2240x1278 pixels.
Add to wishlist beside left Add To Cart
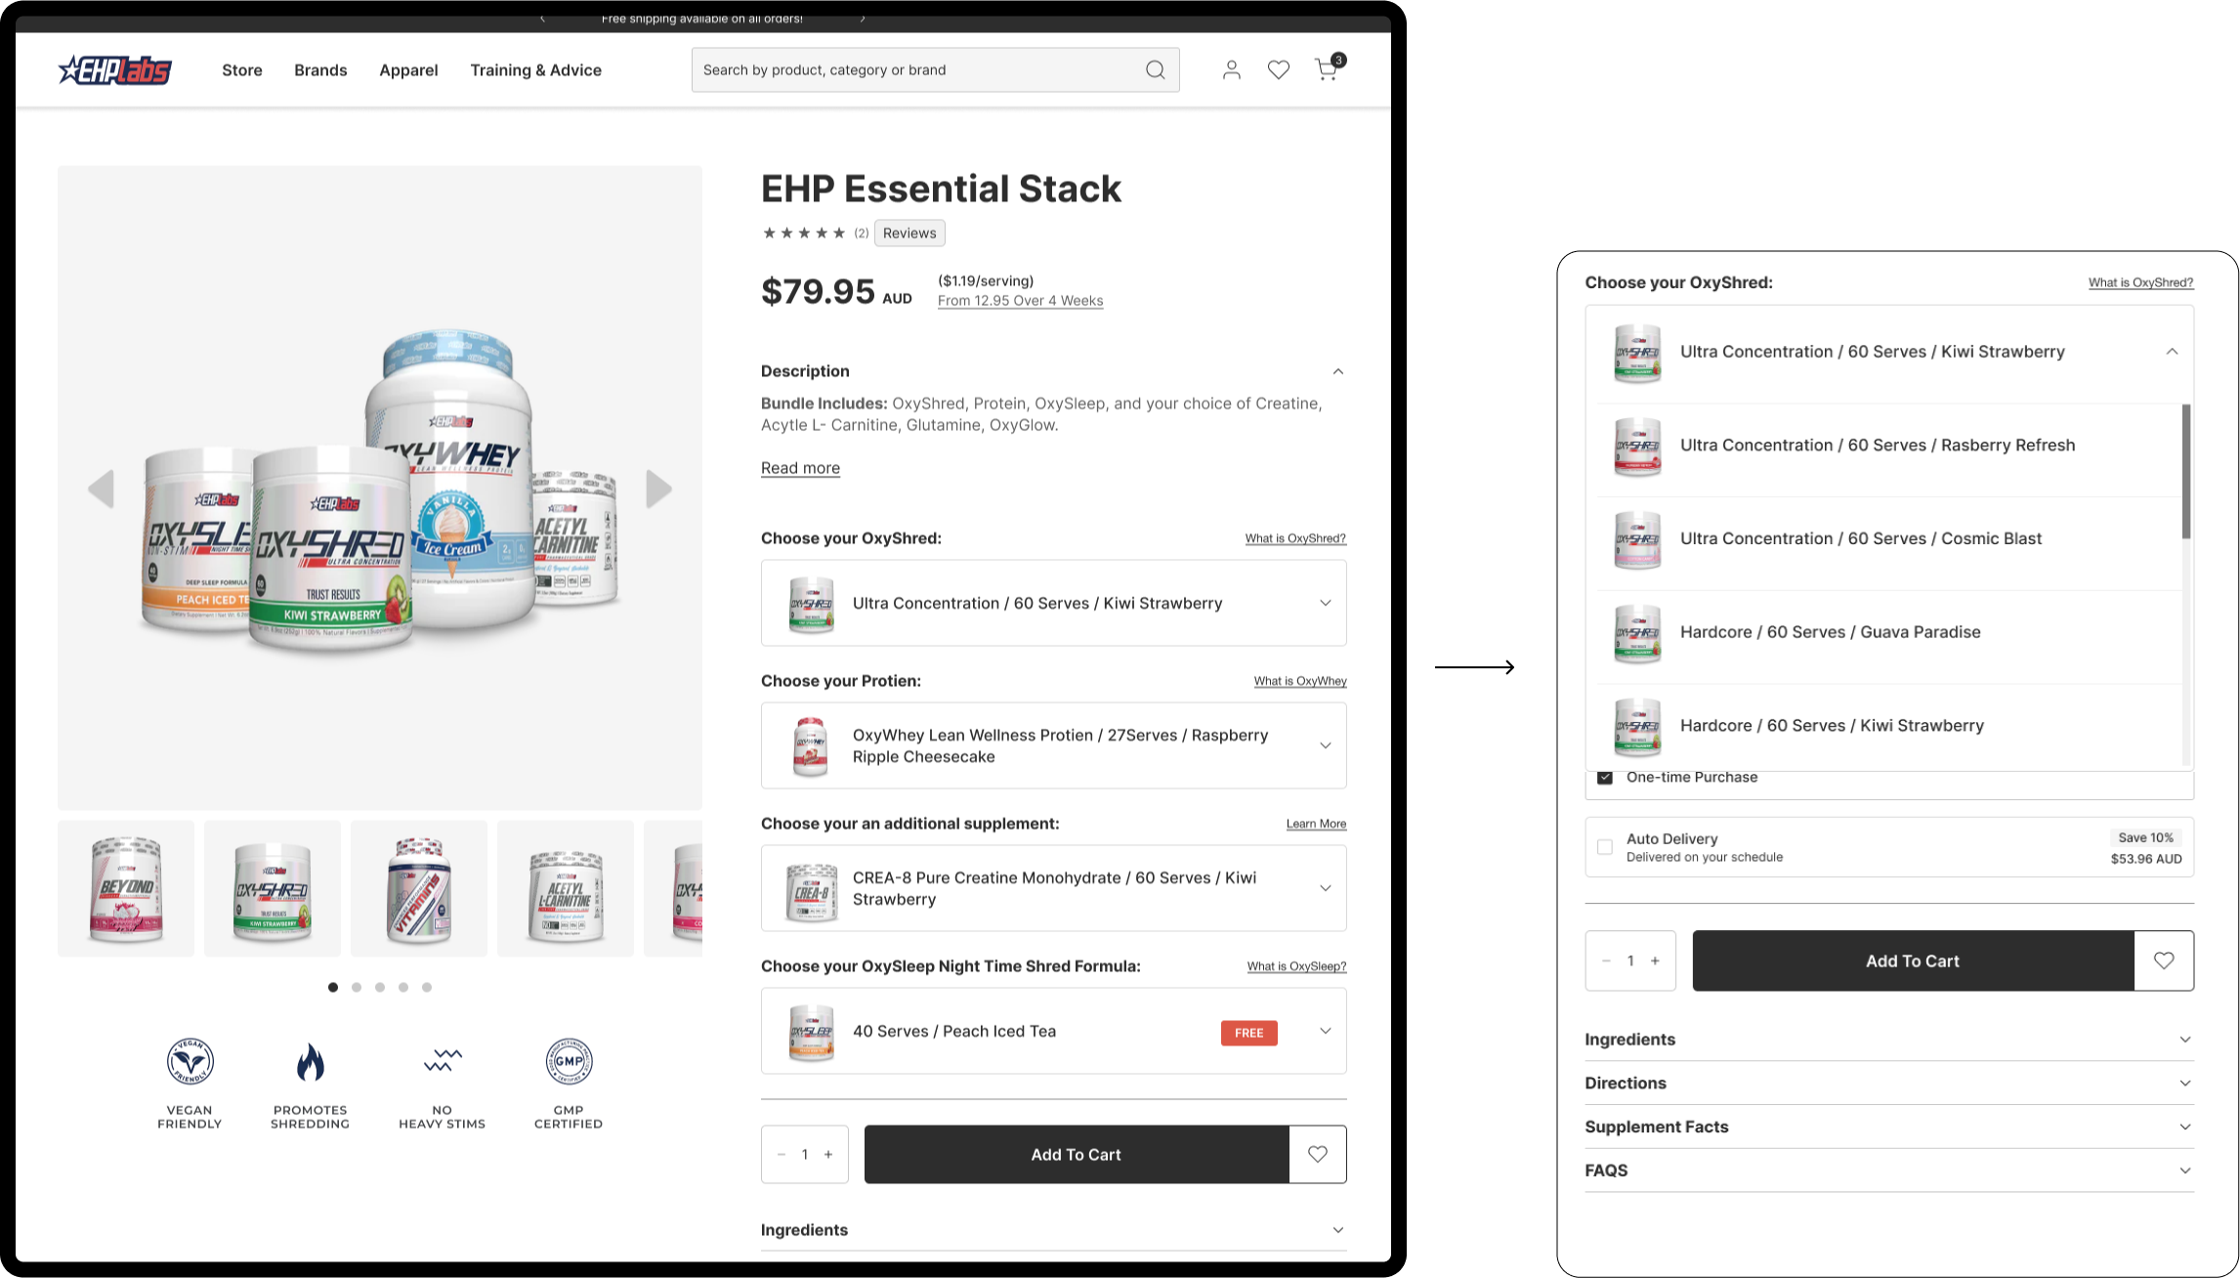(1318, 1154)
